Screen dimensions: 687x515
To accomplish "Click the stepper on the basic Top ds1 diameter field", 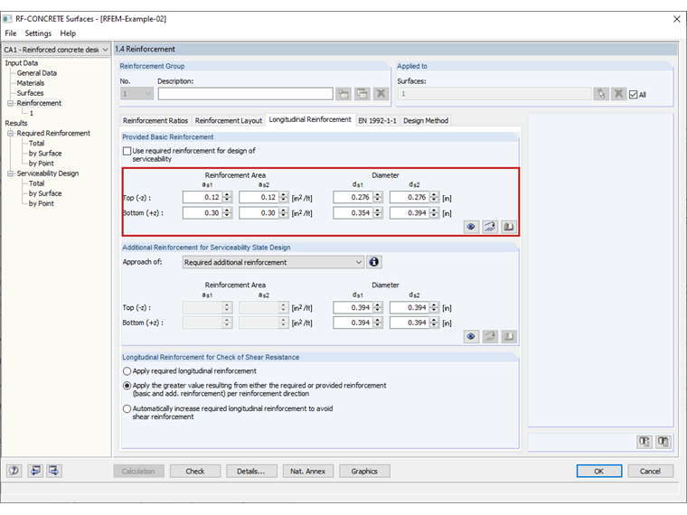I will [x=378, y=197].
